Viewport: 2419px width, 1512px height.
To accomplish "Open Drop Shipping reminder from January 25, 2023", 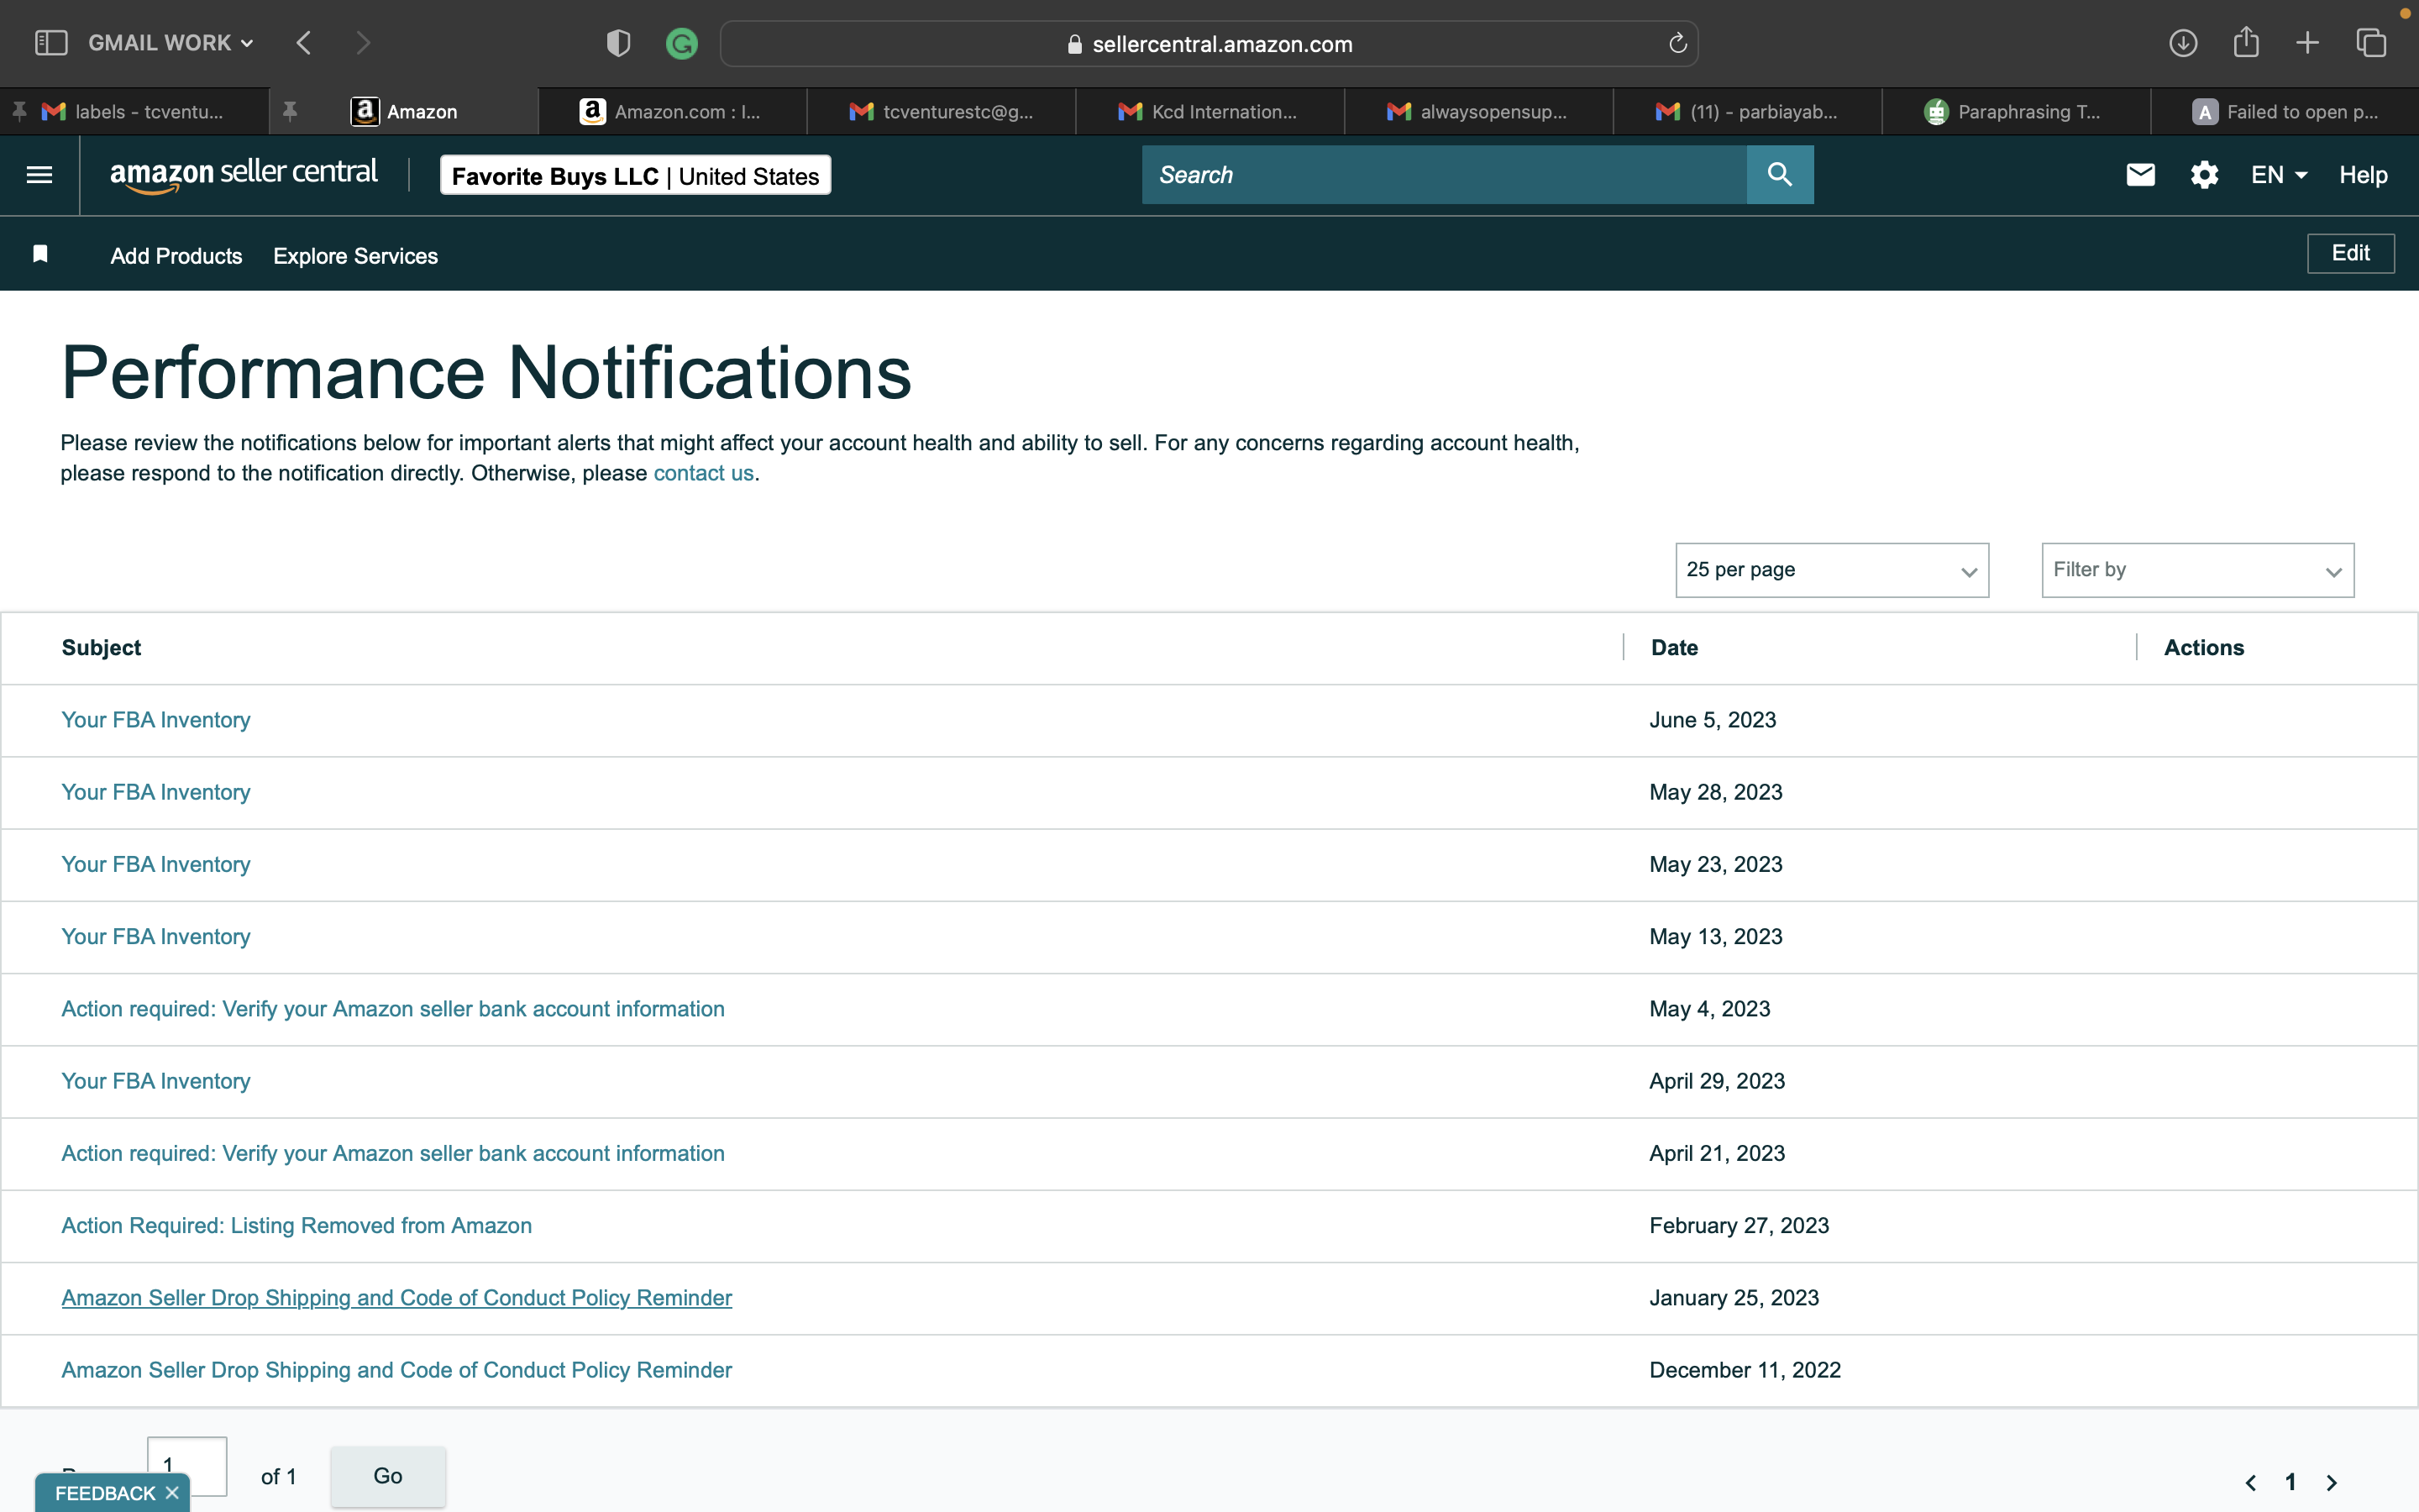I will 396,1298.
